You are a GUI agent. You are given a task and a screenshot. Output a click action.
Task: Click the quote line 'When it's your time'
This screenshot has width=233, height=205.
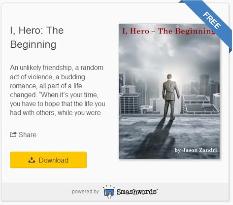point(69,95)
